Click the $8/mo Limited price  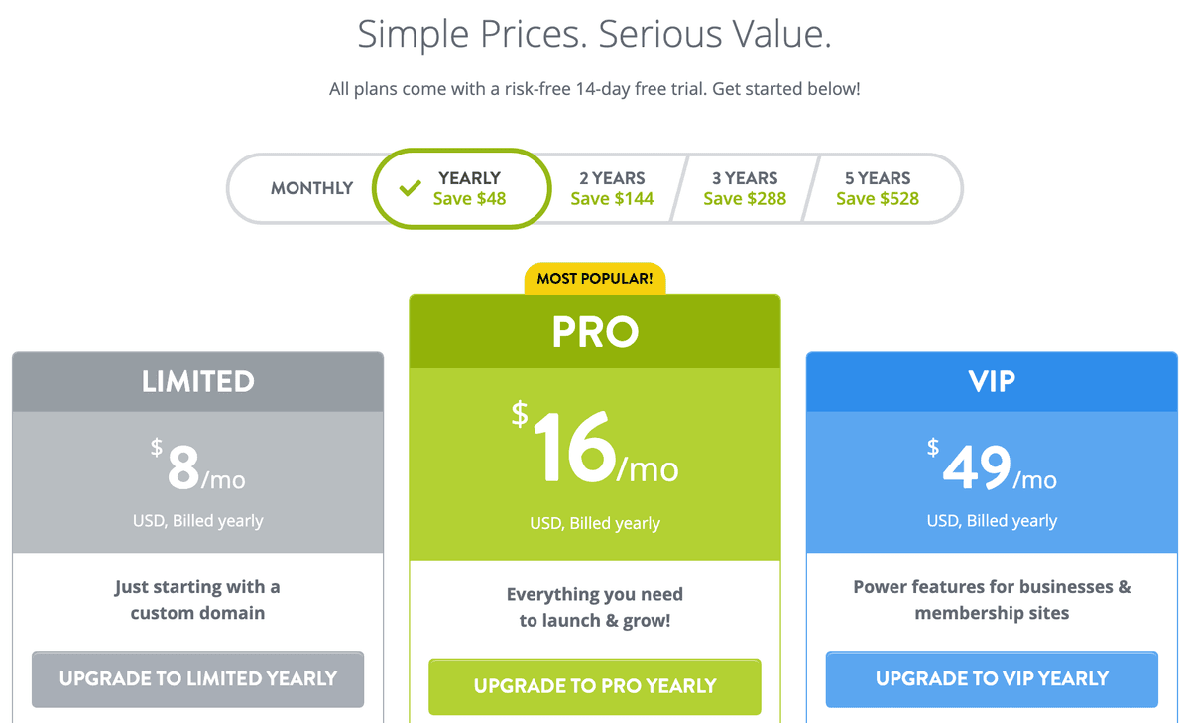(198, 468)
